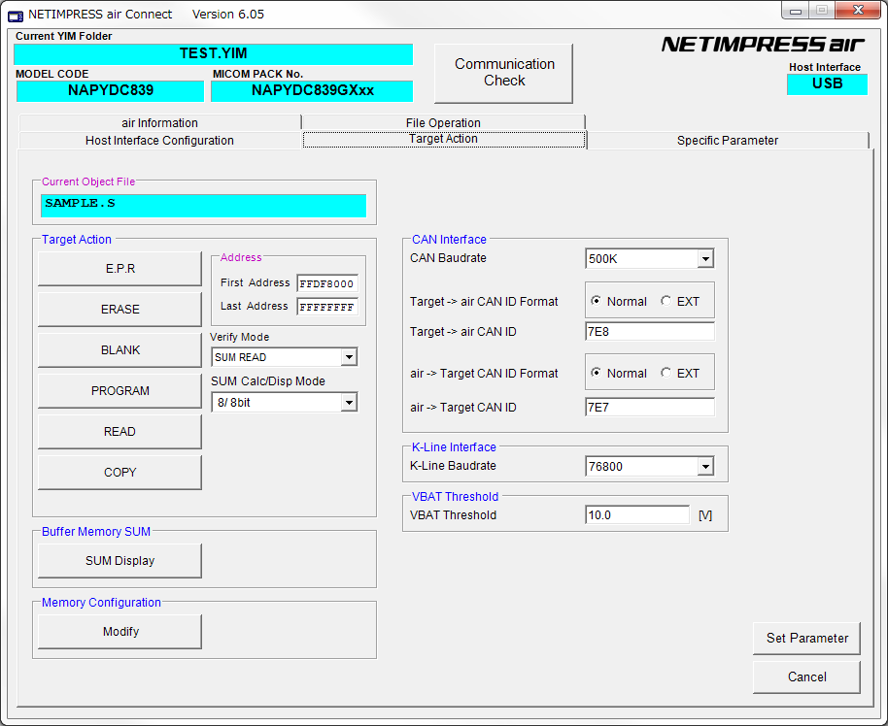This screenshot has width=888, height=726.
Task: Click the COPY button
Action: 120,473
